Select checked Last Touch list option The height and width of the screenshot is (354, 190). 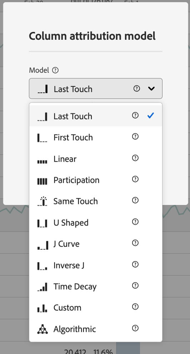(96, 116)
